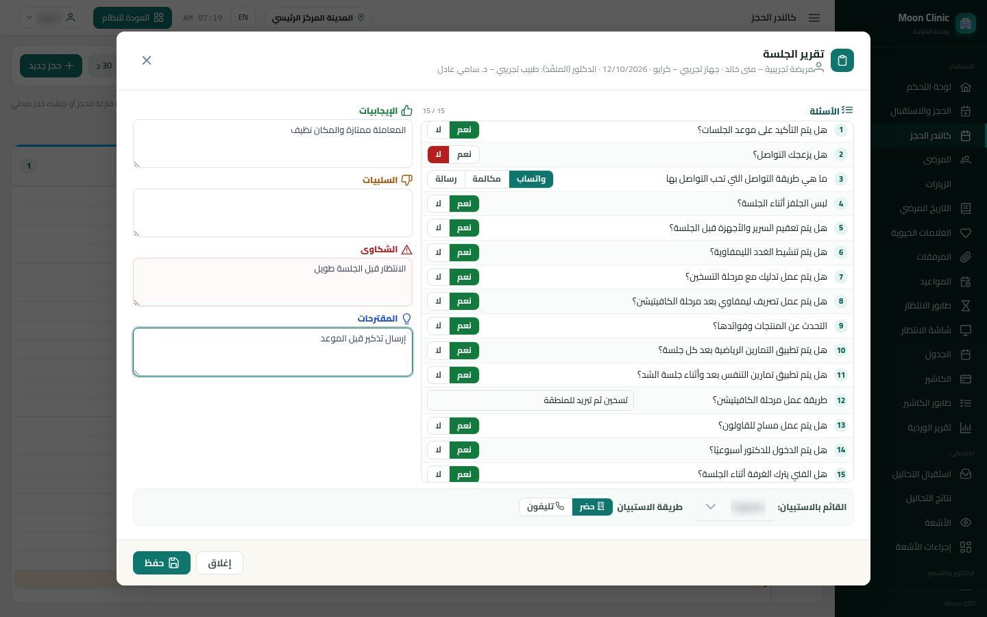
Task: Click the paperclip icon for المرفقات
Action: [x=966, y=257]
